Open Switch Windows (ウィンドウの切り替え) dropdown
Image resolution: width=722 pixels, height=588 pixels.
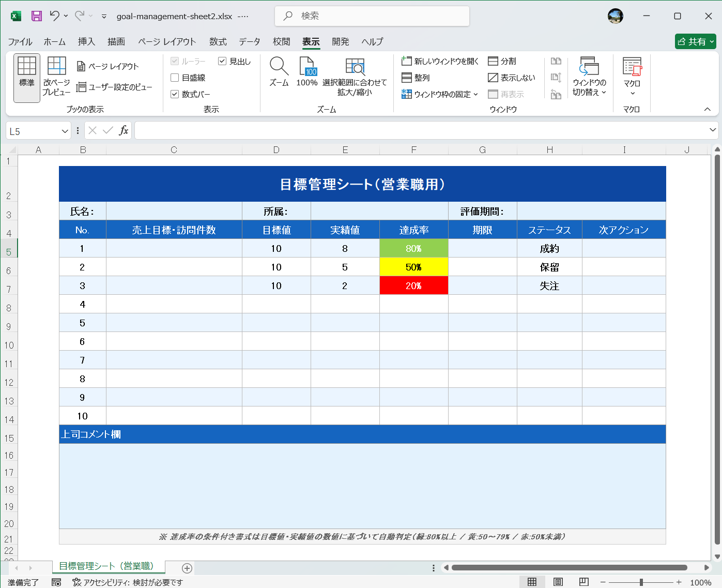click(589, 77)
